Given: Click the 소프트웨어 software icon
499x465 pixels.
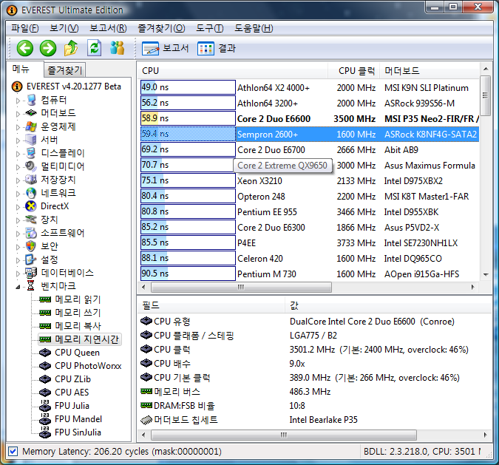Looking at the screenshot, I should click(31, 233).
